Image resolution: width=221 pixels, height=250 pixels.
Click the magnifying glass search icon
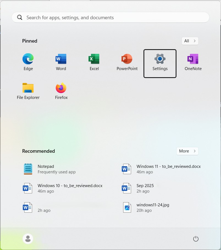click(20, 18)
